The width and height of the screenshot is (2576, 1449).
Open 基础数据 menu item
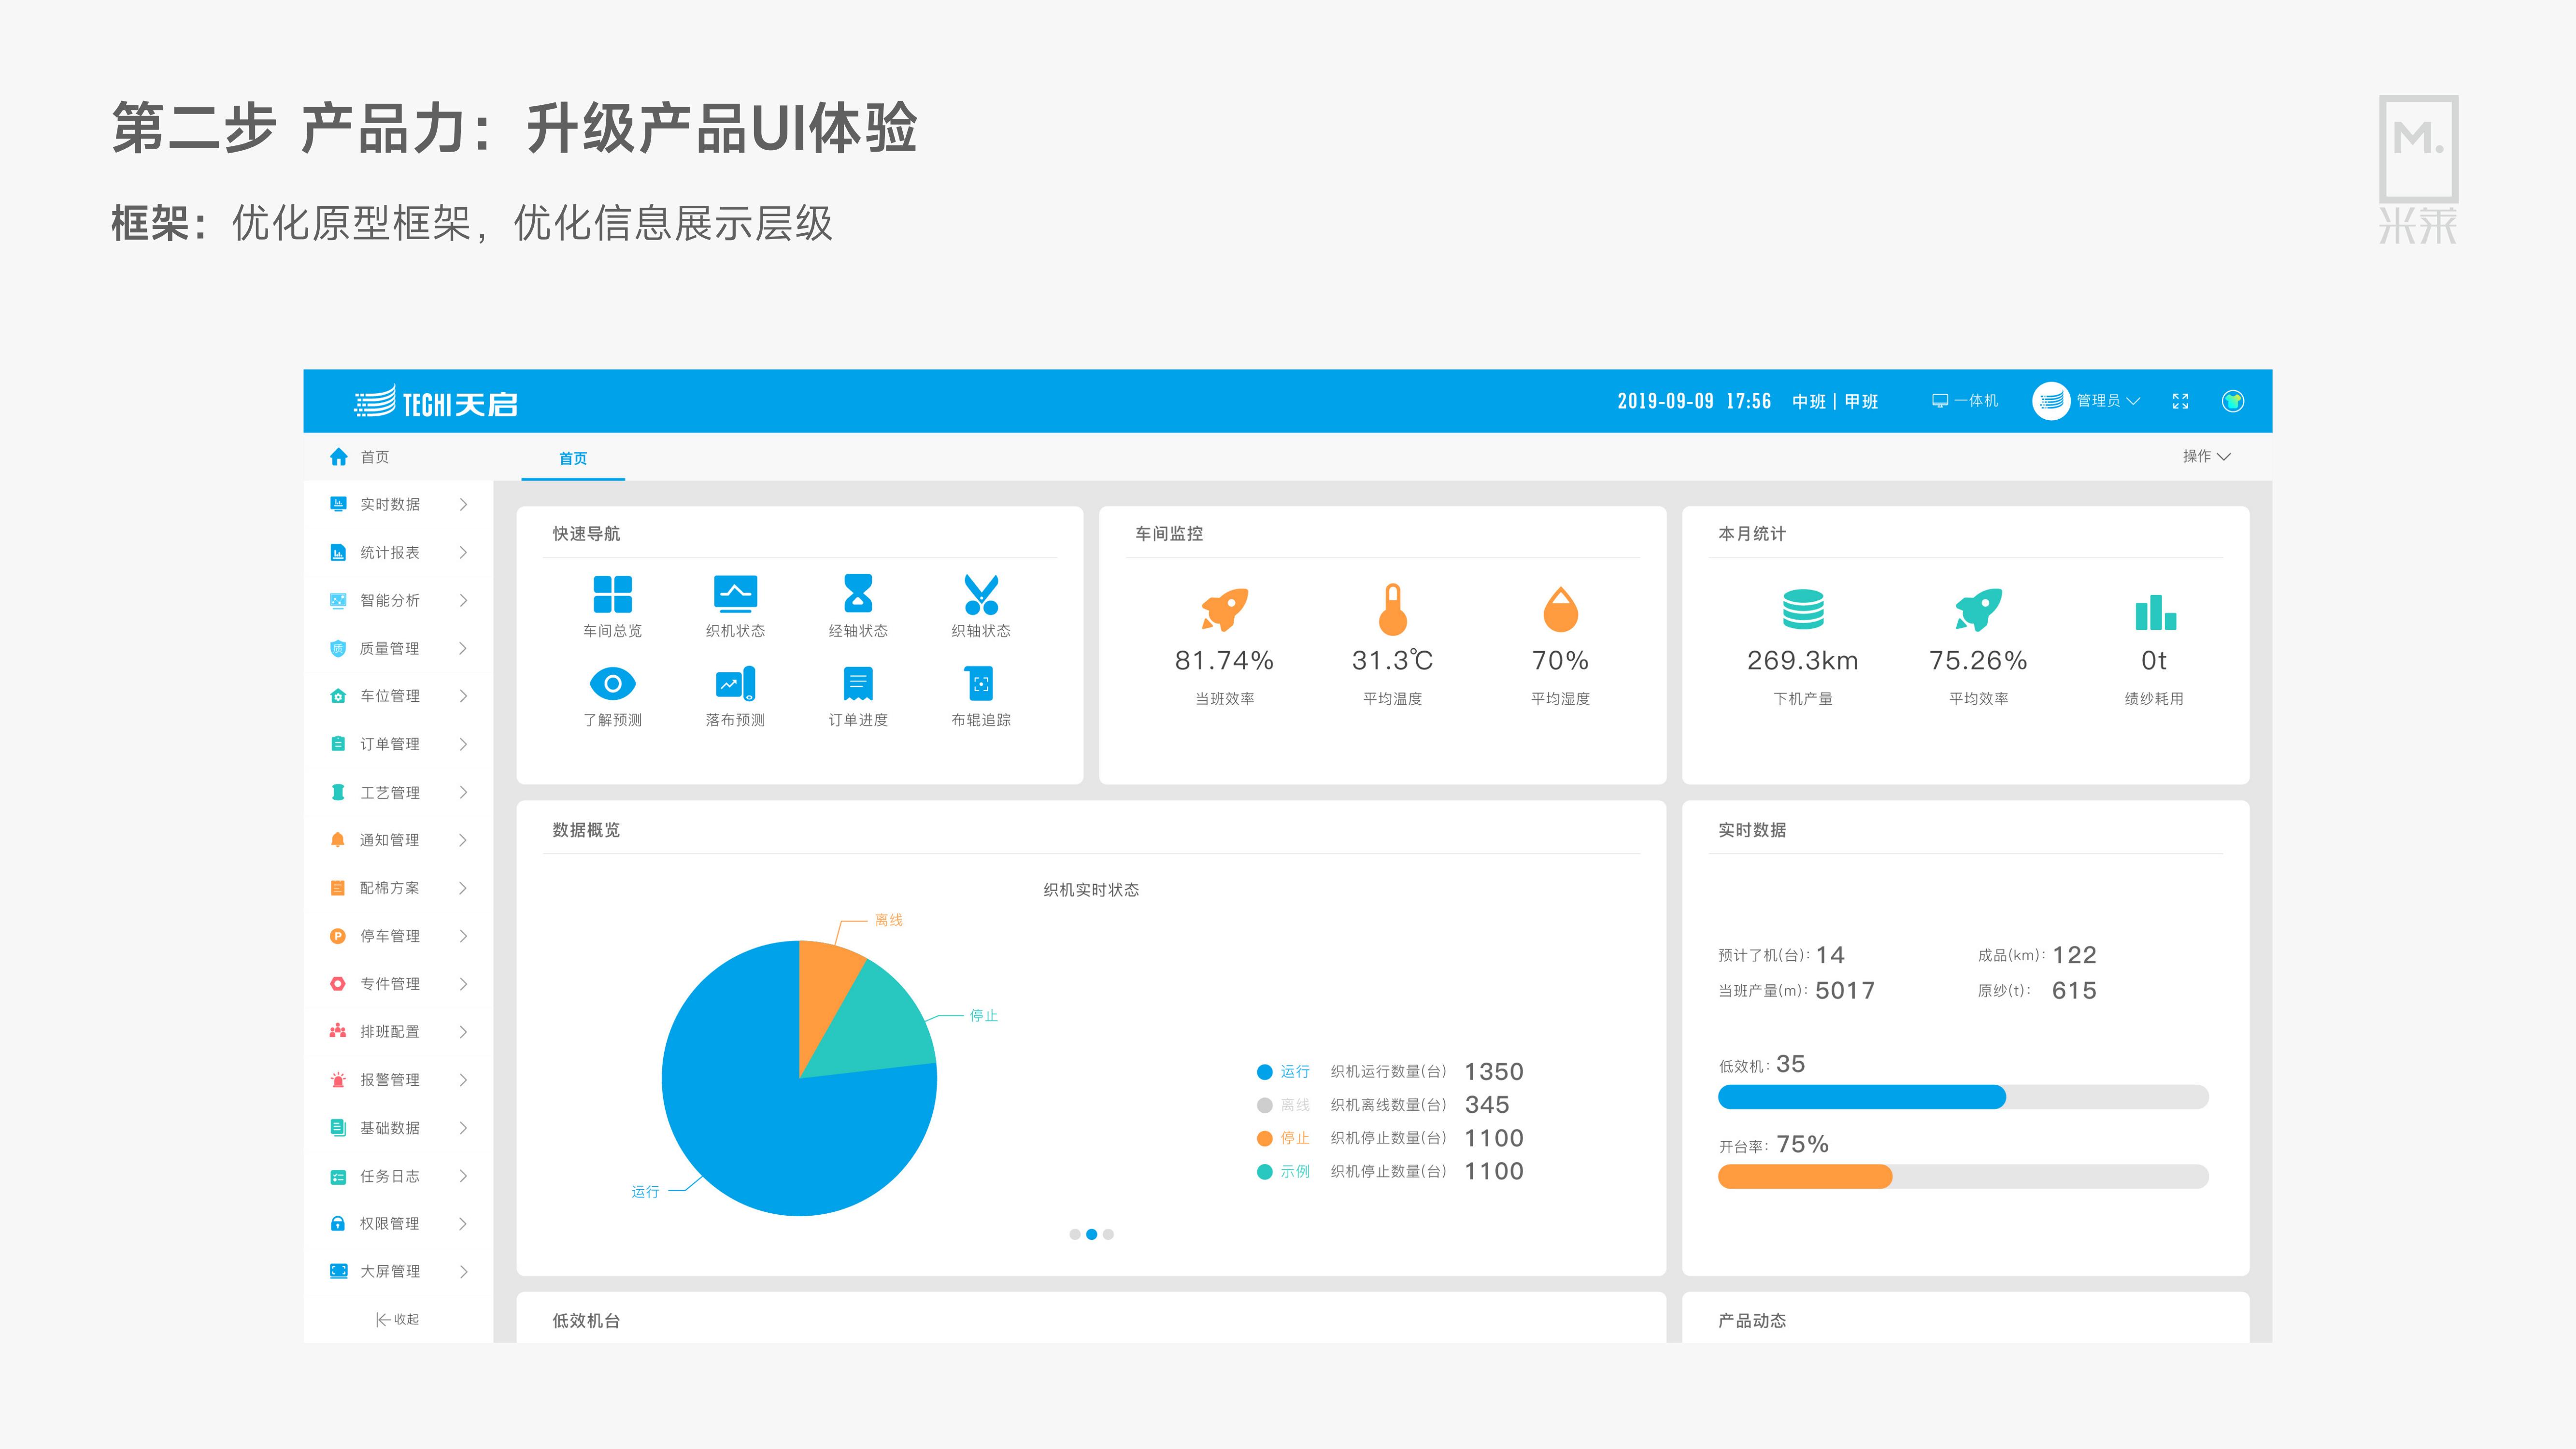[399, 1128]
